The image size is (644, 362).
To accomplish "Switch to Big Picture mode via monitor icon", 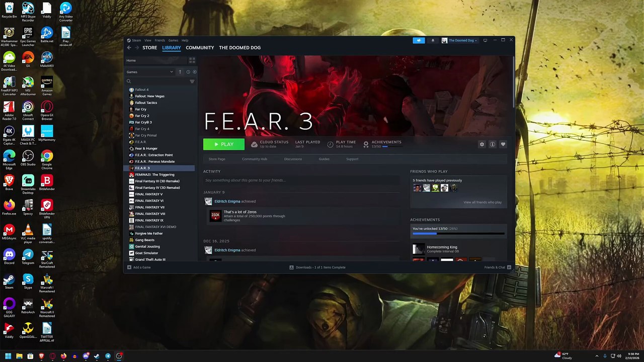I will [485, 40].
